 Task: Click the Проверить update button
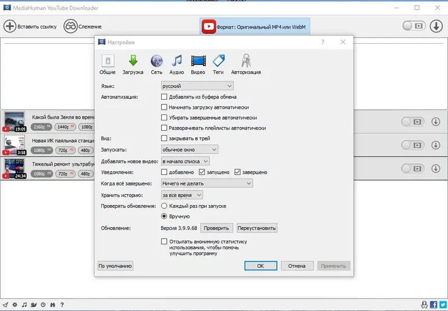[x=217, y=228]
